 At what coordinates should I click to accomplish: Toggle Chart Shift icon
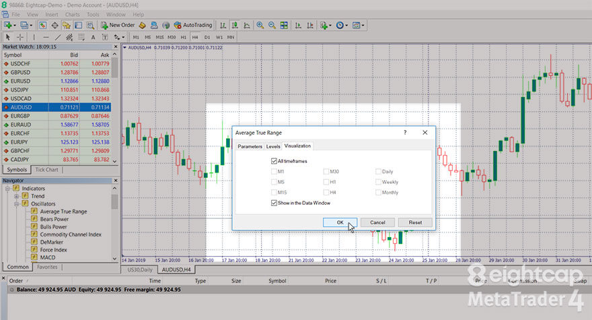point(310,26)
